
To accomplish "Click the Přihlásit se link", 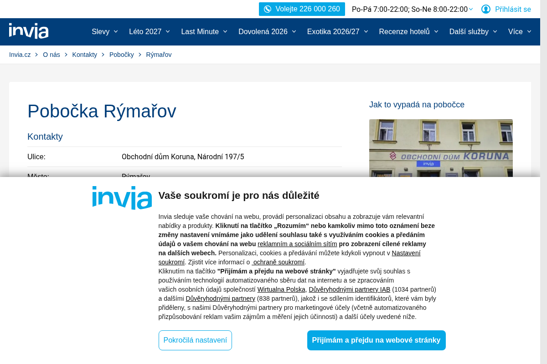I will pyautogui.click(x=513, y=9).
